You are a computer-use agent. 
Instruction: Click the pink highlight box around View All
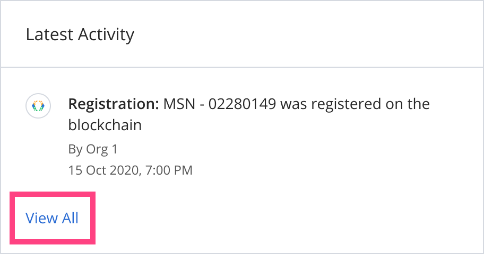53,218
